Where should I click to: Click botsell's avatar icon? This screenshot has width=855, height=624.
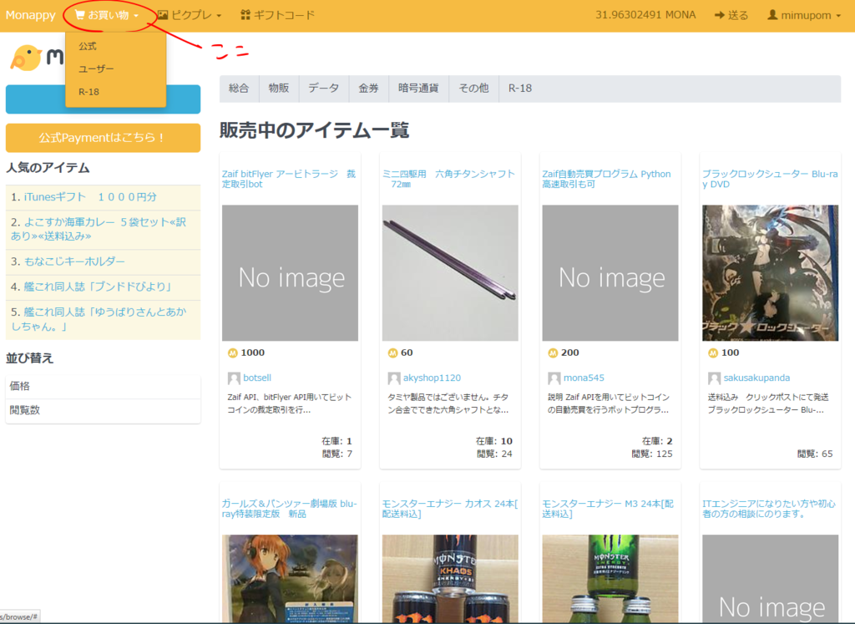(234, 378)
